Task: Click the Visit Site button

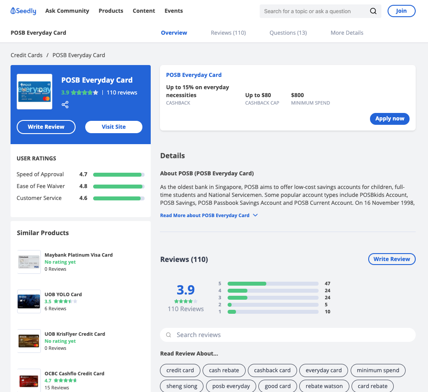Action: [x=114, y=127]
